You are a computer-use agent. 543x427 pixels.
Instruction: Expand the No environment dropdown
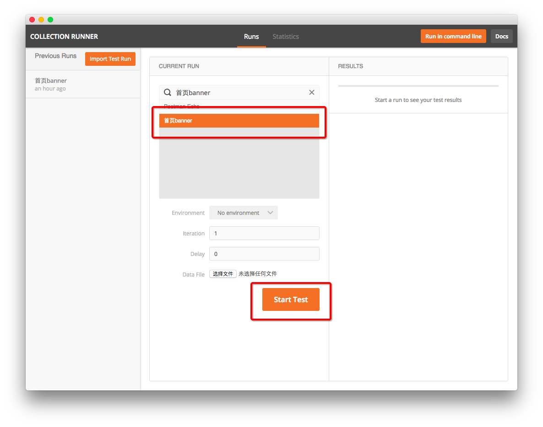[244, 213]
